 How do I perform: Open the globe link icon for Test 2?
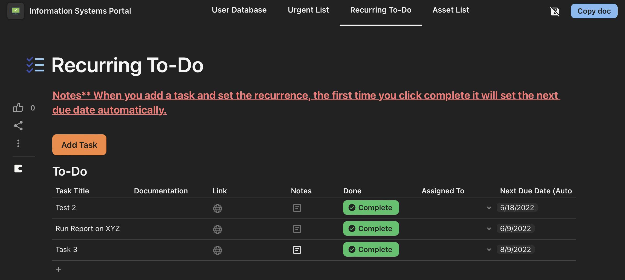[x=218, y=208]
